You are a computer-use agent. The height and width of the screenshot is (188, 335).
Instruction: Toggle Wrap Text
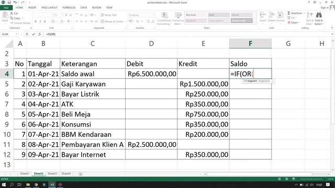pyautogui.click(x=109, y=15)
